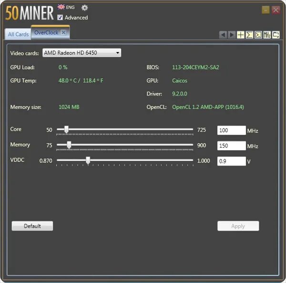Click the GPU name Caicos
The image size is (286, 283).
pyautogui.click(x=180, y=81)
